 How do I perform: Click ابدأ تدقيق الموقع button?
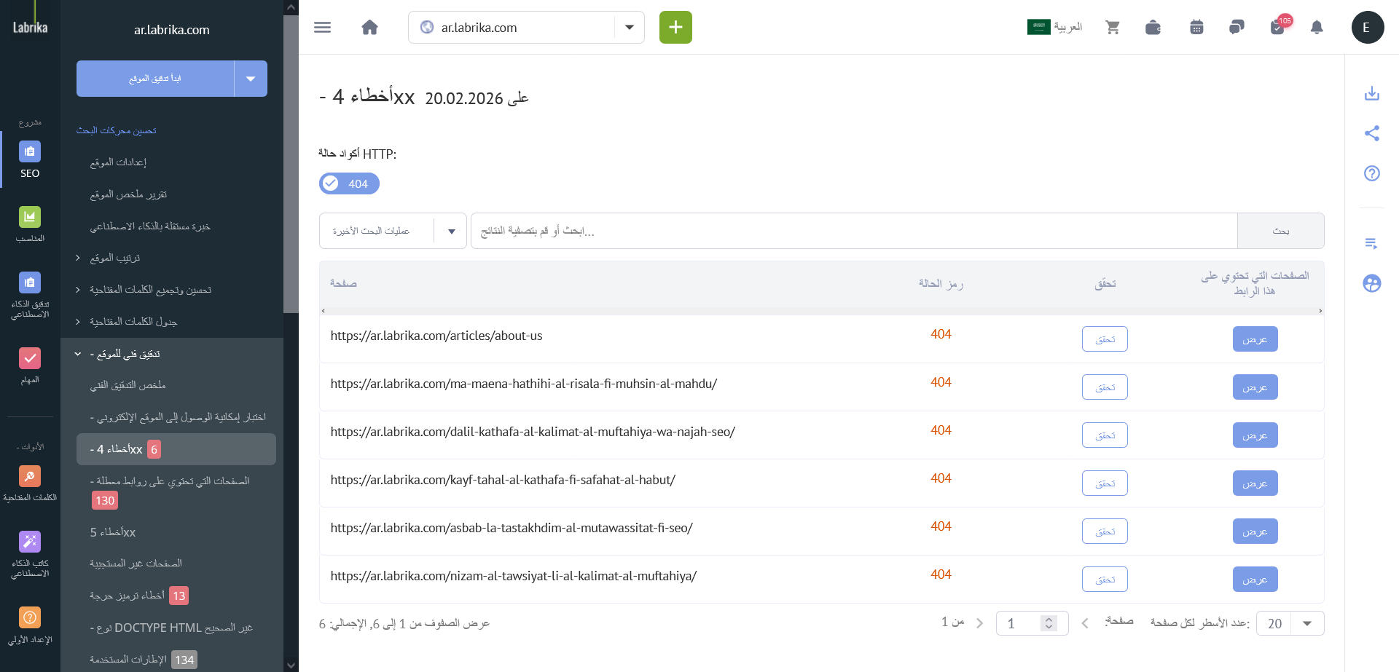[x=155, y=79]
